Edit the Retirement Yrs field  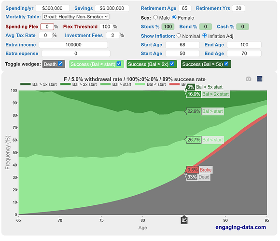pyautogui.click(x=238, y=8)
